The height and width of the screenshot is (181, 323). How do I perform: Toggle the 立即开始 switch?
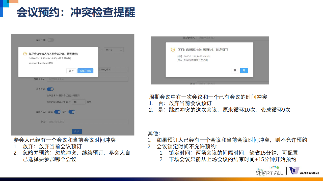pos(51,40)
